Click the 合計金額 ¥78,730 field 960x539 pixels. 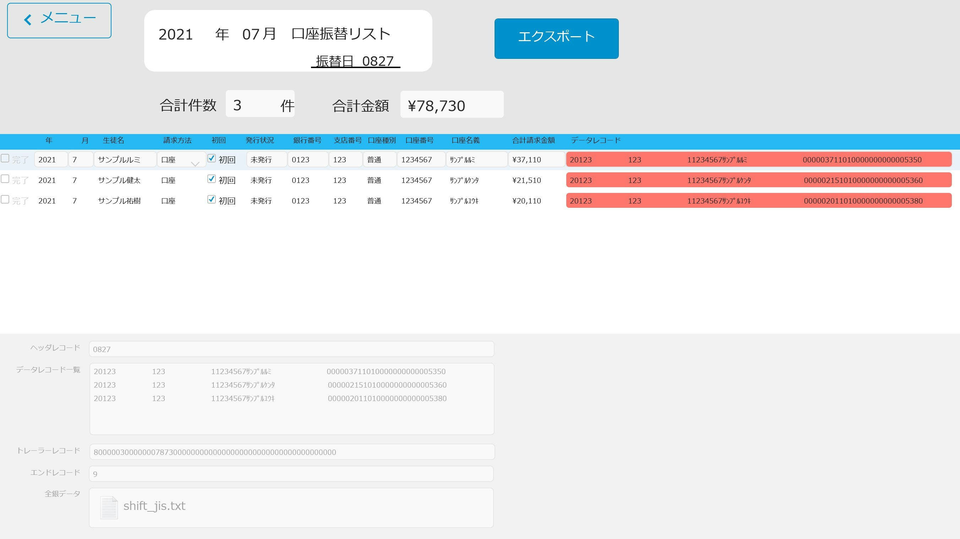[x=452, y=105]
